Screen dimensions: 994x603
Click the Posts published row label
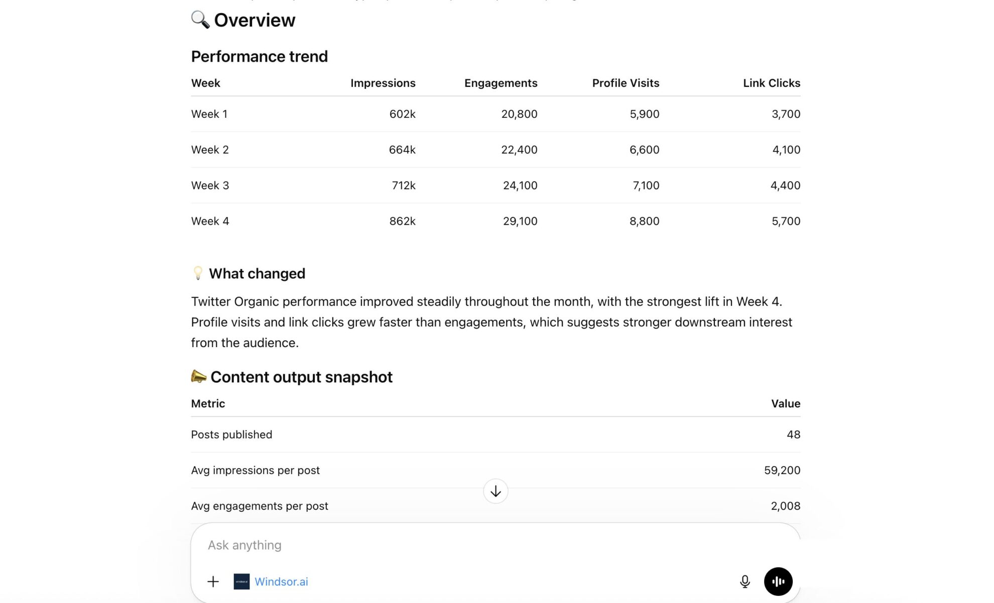[231, 434]
